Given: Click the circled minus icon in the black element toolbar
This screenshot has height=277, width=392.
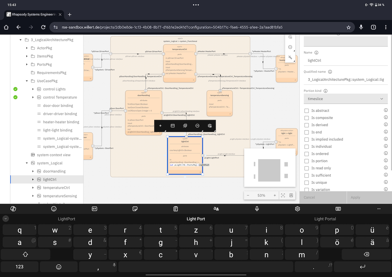Looking at the screenshot, I should 197,126.
